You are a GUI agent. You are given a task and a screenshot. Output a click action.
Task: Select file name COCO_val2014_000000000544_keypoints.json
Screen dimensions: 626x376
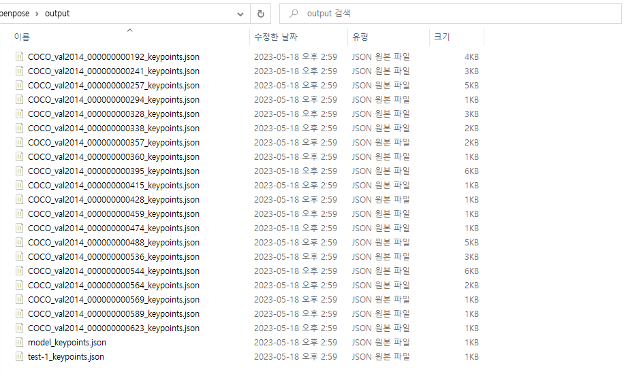(x=114, y=271)
